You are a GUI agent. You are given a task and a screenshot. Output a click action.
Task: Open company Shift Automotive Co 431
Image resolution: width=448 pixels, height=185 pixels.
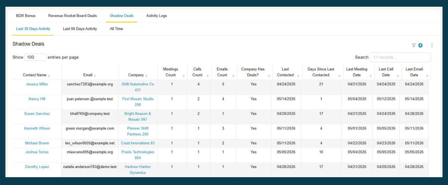point(138,87)
